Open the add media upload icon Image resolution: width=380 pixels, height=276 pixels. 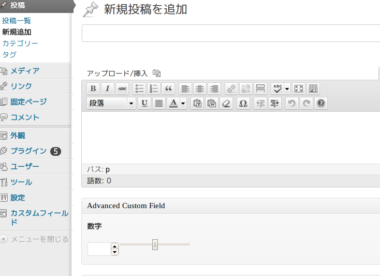[156, 73]
